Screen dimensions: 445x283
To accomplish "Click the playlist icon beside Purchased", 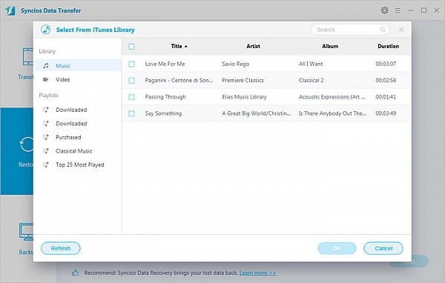I will coord(46,137).
